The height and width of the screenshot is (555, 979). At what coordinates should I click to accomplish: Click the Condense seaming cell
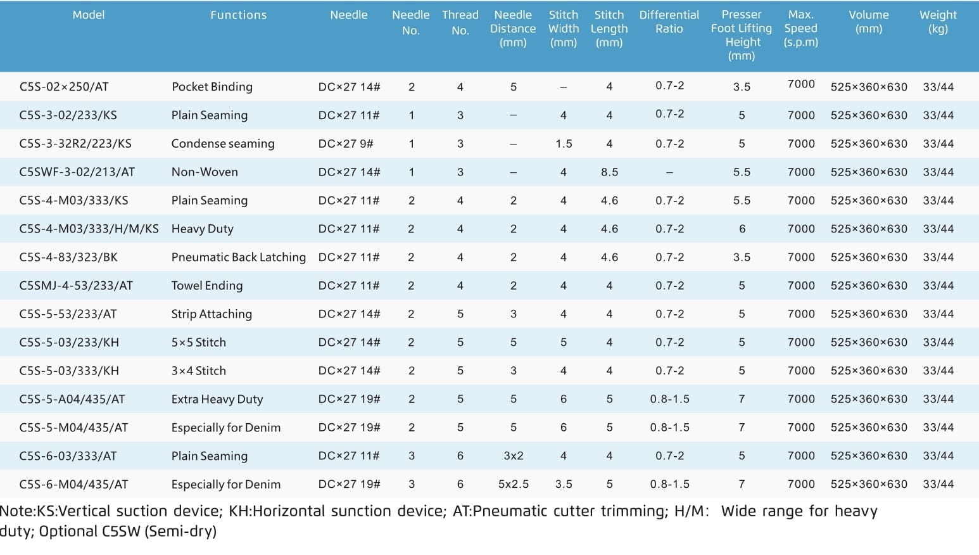[x=223, y=144]
